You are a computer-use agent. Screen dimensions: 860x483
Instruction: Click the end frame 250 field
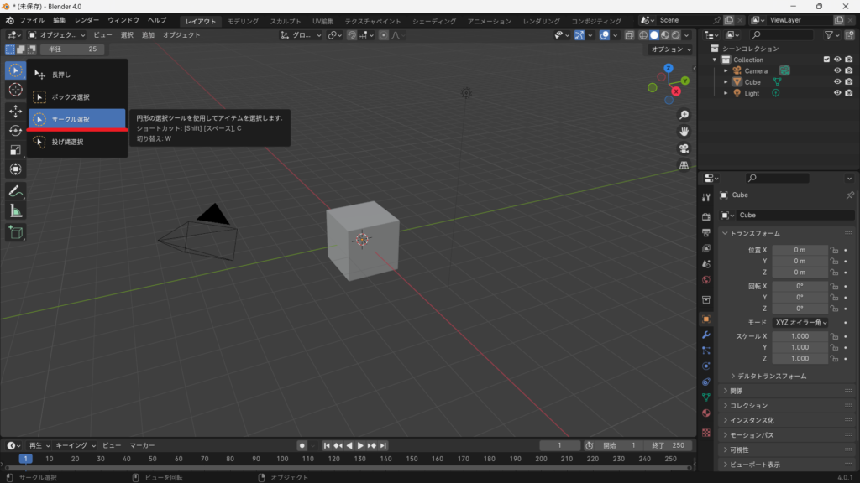point(668,446)
